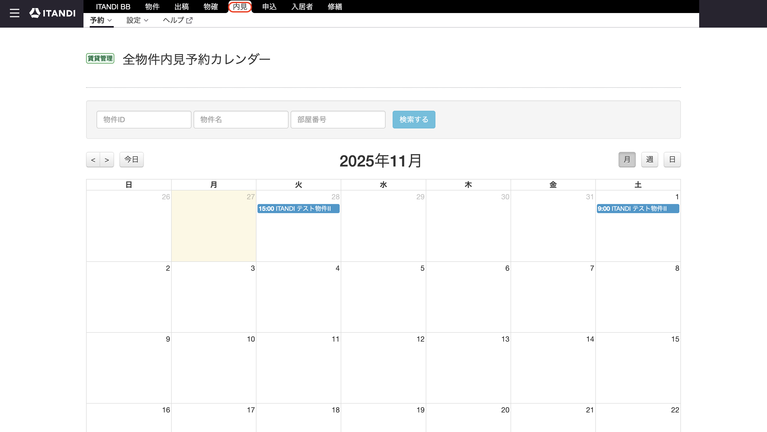The width and height of the screenshot is (767, 432).
Task: Switch to the 修繕 tab
Action: (x=335, y=7)
